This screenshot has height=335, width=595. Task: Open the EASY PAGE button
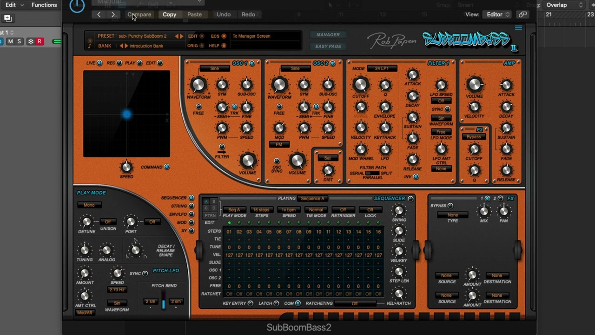[x=328, y=46]
